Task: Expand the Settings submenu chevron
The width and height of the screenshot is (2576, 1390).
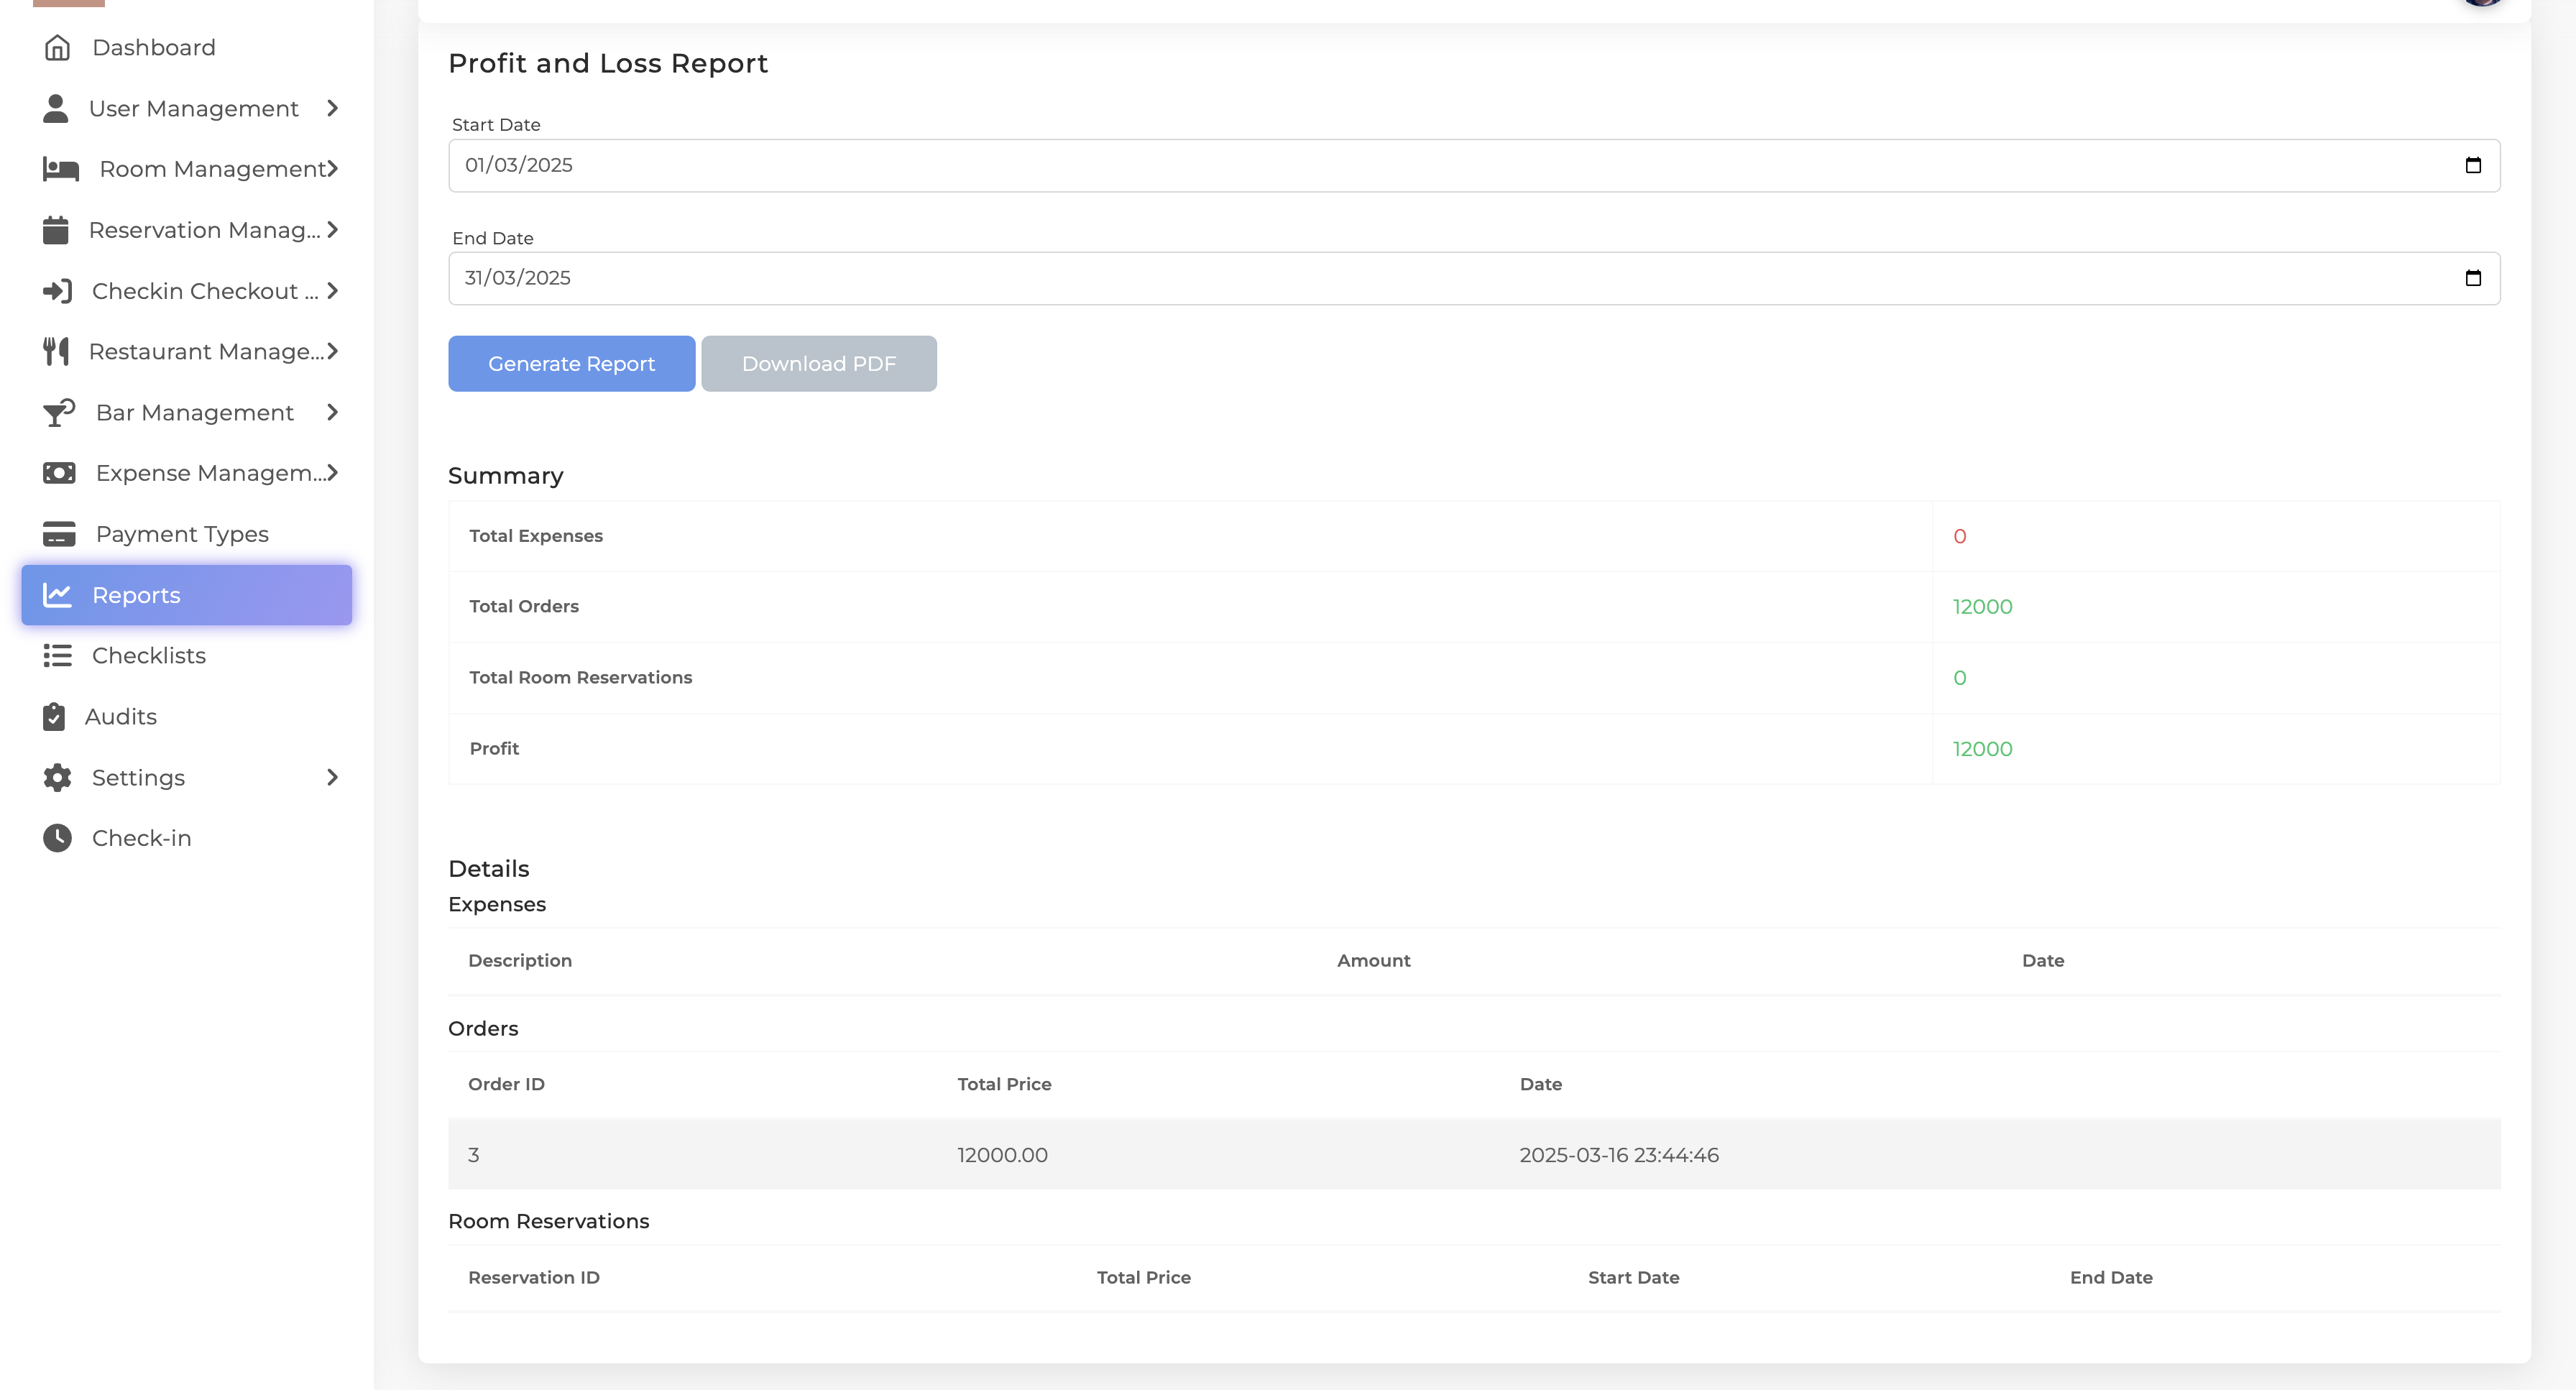Action: point(331,777)
